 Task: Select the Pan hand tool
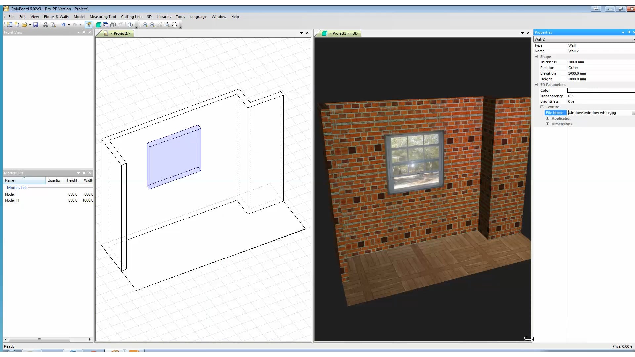click(175, 25)
